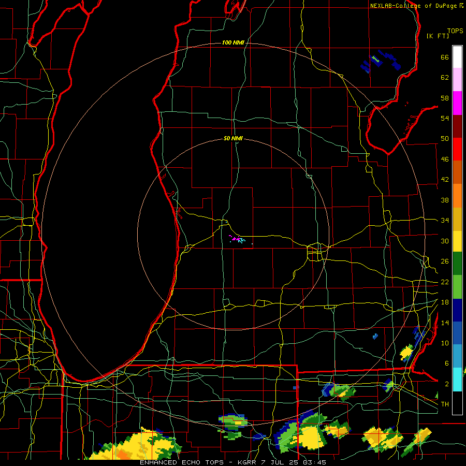Select the light green 18-22 kft swatch
The height and width of the screenshot is (466, 466).
[x=457, y=287]
